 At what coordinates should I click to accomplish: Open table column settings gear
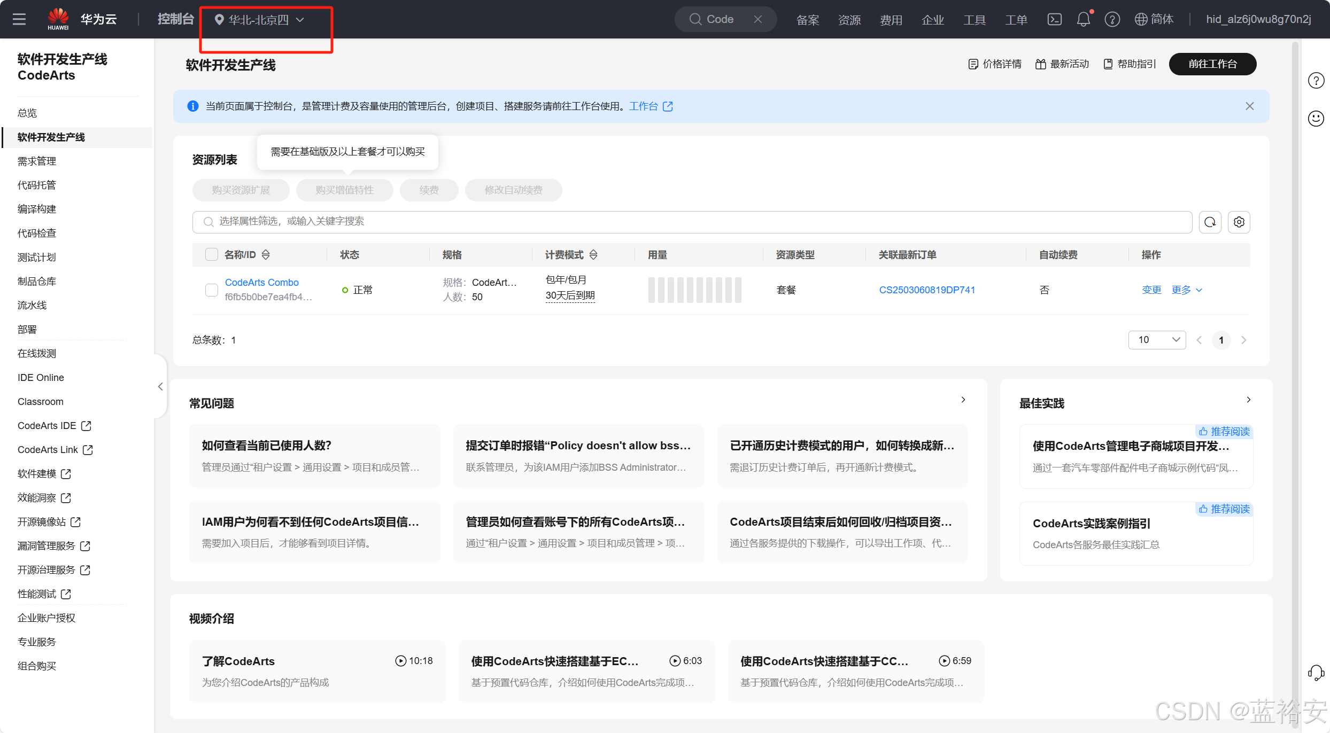pos(1239,222)
